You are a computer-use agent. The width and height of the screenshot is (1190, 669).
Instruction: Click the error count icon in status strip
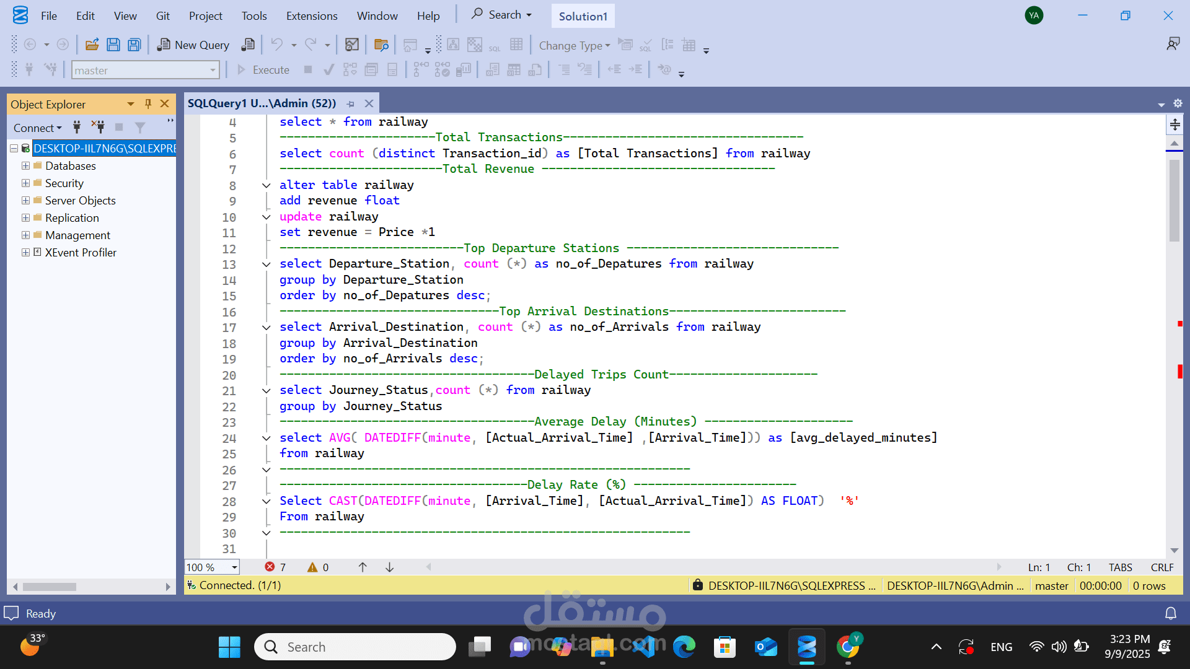(270, 567)
